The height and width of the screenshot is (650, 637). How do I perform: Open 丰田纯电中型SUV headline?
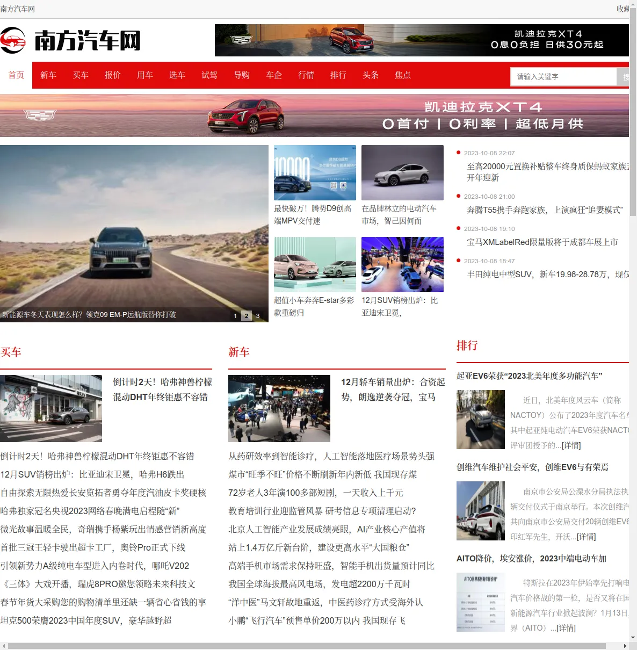548,275
